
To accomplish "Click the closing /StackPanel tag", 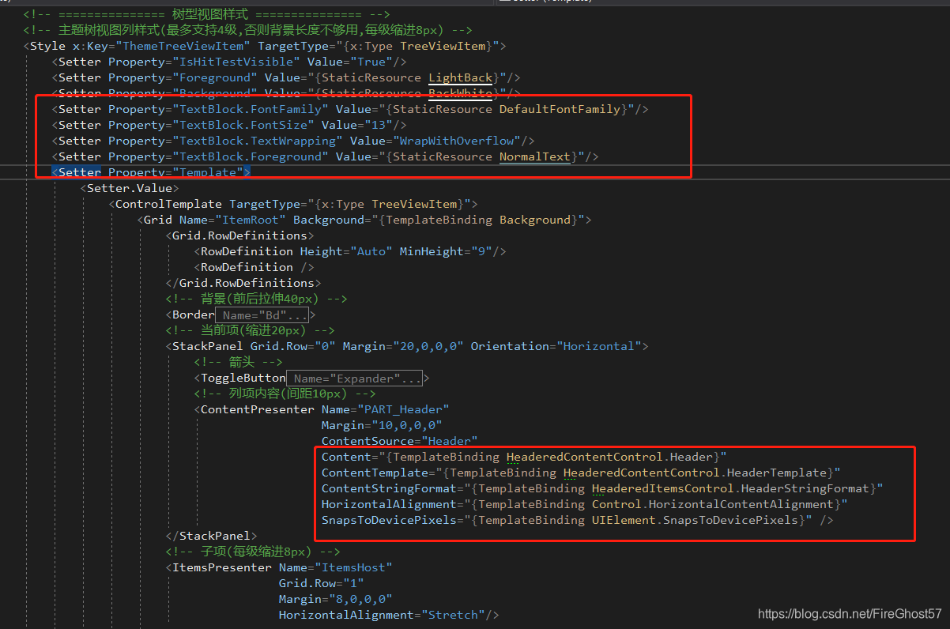I will [211, 536].
